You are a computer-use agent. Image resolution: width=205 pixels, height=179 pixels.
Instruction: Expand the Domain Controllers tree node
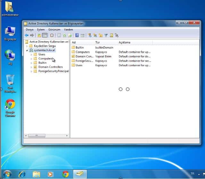click(31, 67)
